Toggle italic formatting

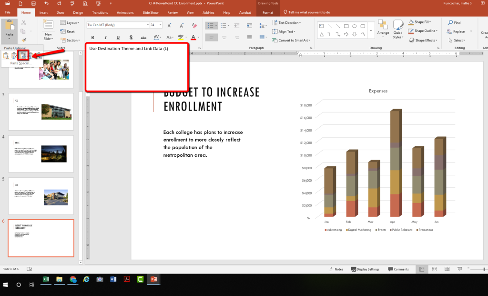[105, 37]
